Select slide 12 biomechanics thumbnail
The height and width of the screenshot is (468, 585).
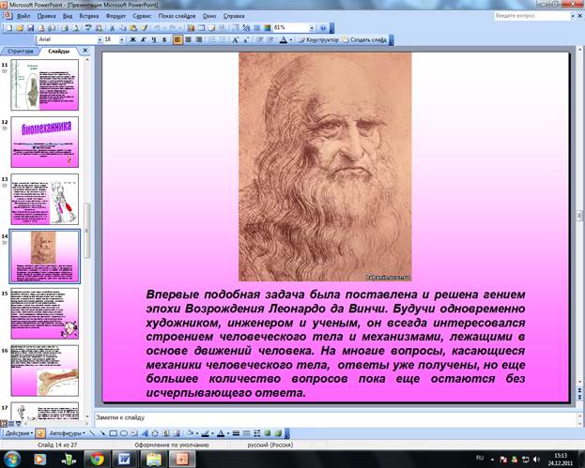(x=51, y=141)
